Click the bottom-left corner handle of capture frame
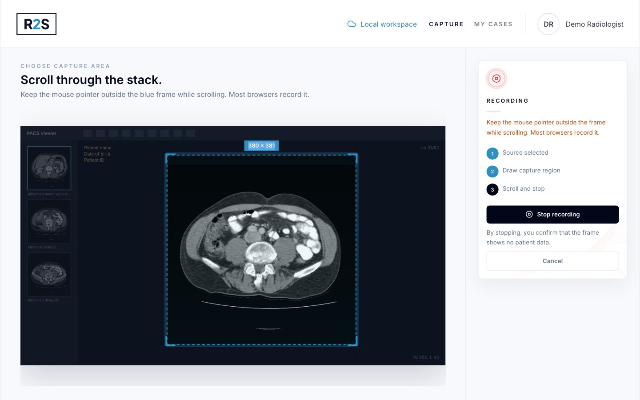 point(168,343)
